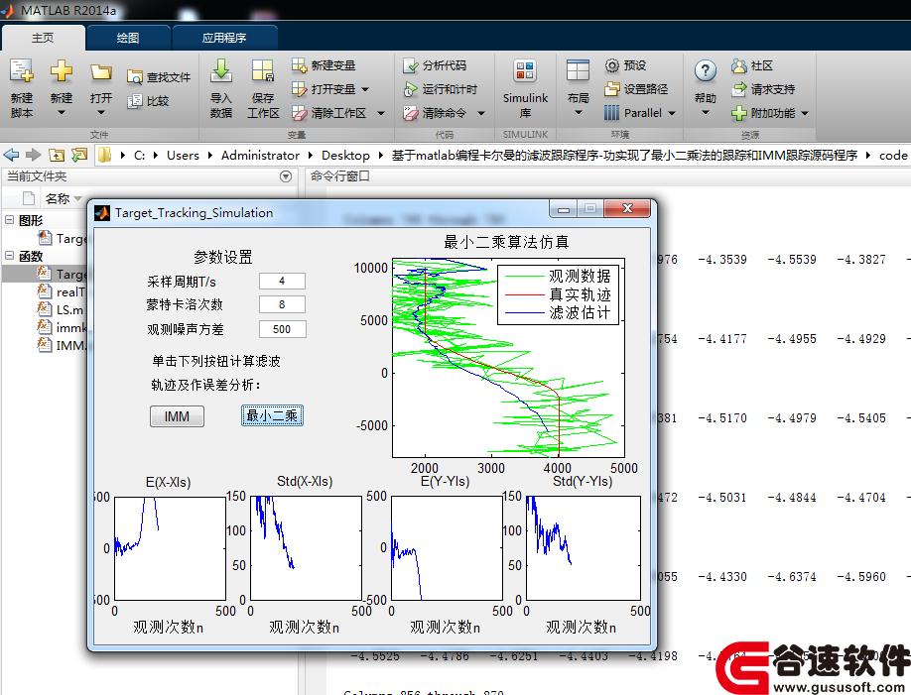The image size is (911, 695).
Task: Open the Simulink Library icon
Action: [525, 70]
